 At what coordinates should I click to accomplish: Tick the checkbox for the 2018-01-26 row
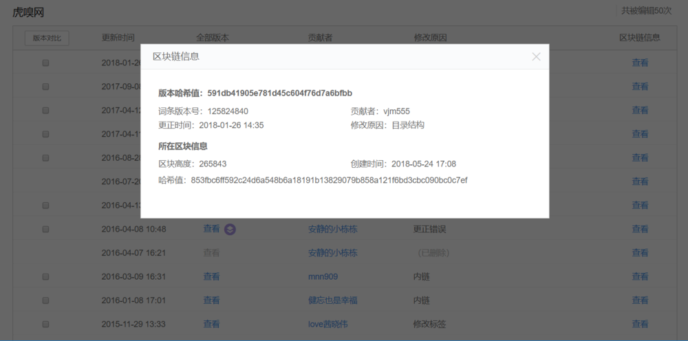45,63
